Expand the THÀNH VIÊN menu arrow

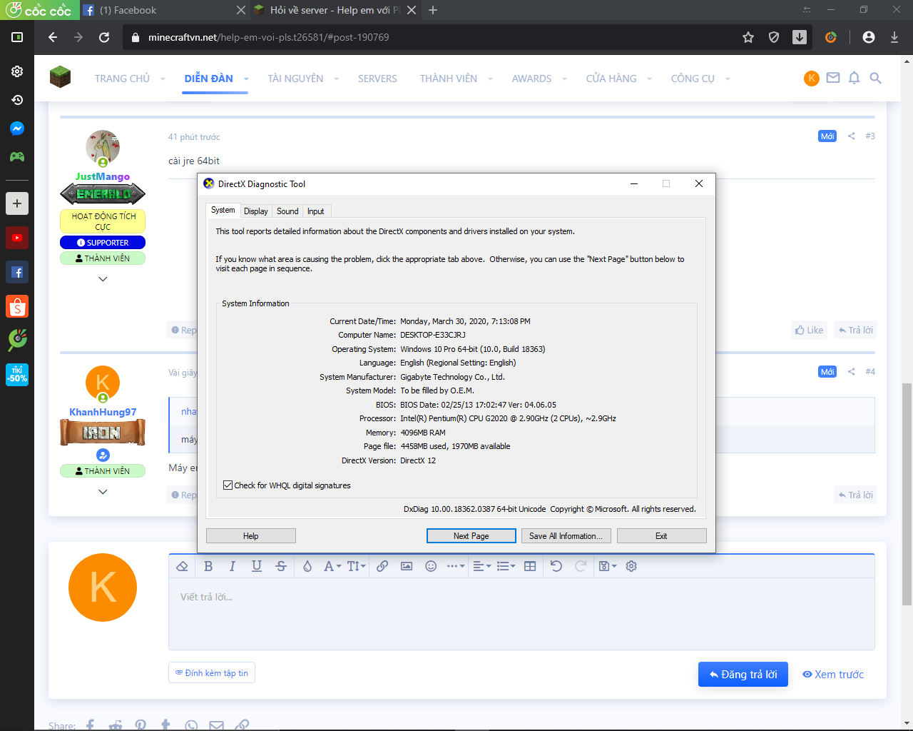click(x=490, y=79)
